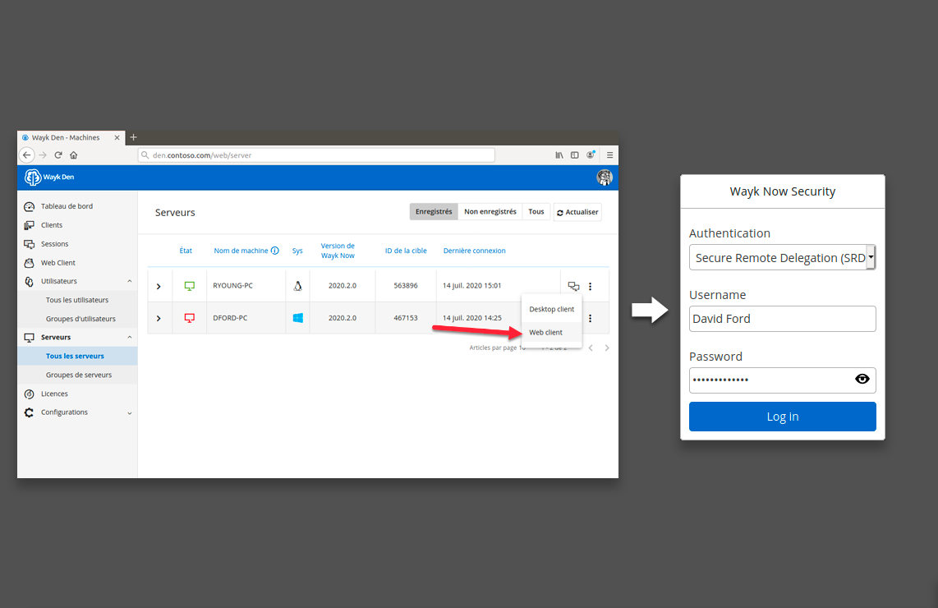Sort by ID de la cible header
This screenshot has height=608, width=938.
click(406, 251)
